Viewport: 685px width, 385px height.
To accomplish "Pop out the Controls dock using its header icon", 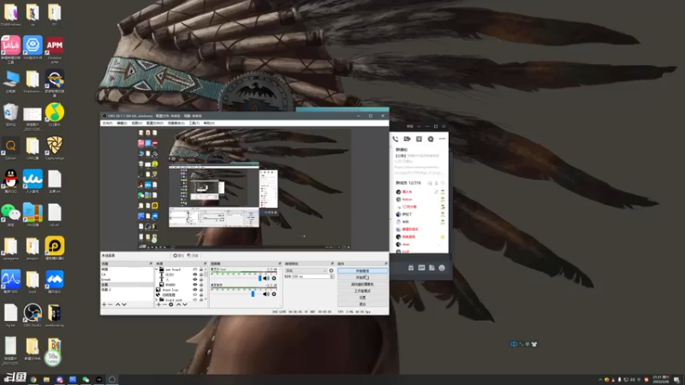I will coord(386,264).
